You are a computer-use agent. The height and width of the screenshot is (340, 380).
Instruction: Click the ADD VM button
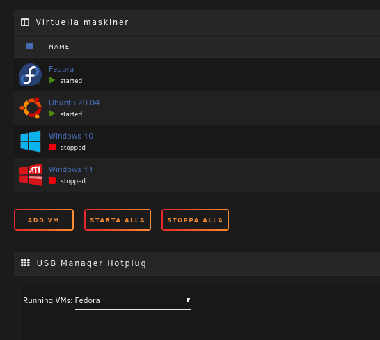[x=44, y=220]
